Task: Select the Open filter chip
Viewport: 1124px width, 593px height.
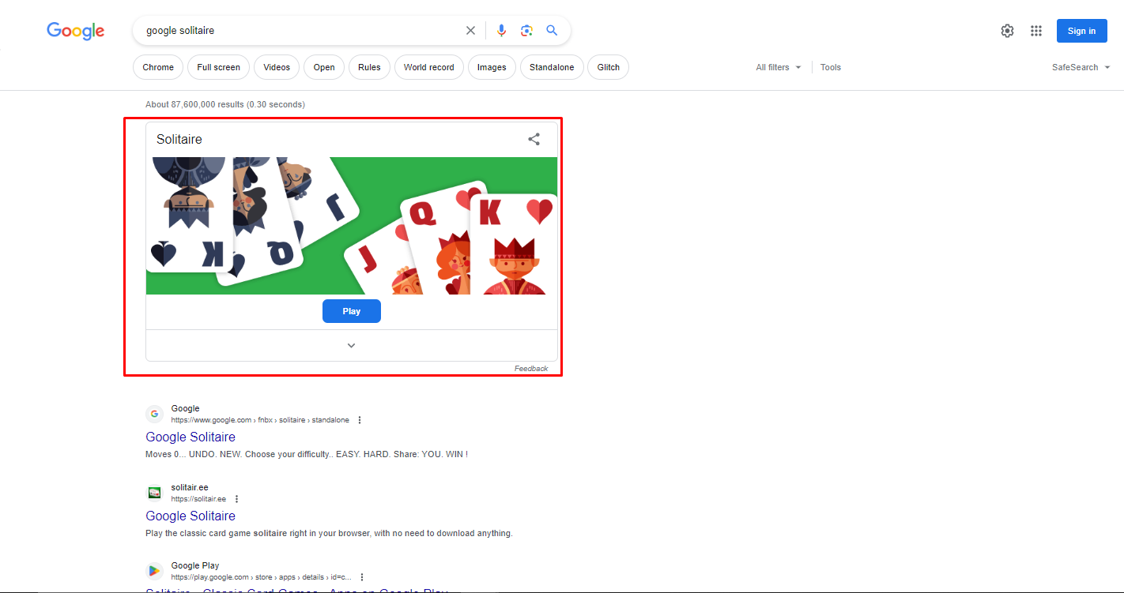Action: coord(324,67)
